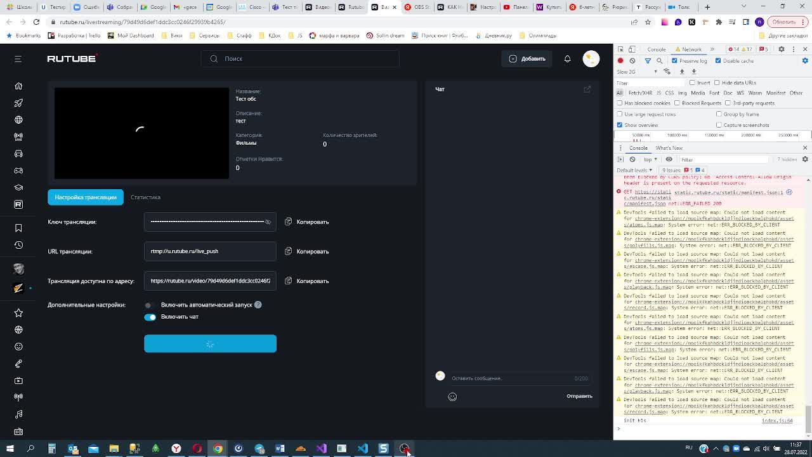This screenshot has width=812, height=457.
Task: Open watch history clock icon in sidebar
Action: pyautogui.click(x=18, y=245)
